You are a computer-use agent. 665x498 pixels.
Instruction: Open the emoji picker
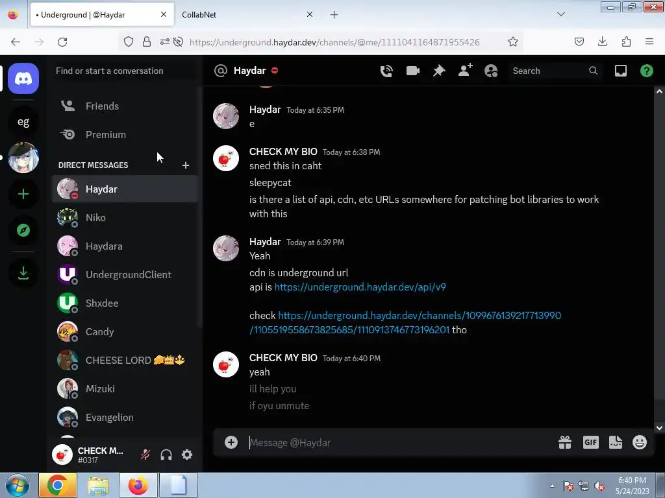pos(640,442)
